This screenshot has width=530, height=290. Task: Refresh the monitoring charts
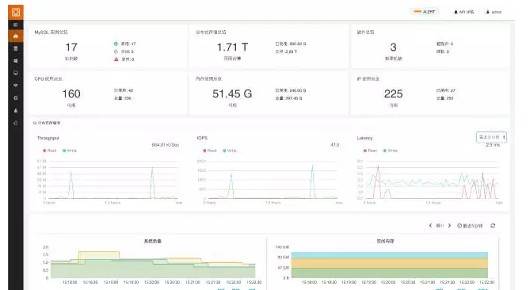[x=493, y=226]
